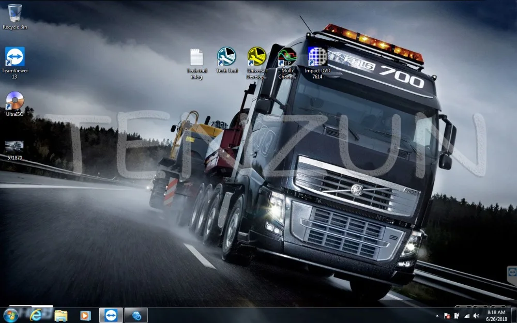Screen dimensions: 517x323
Task: Select the UltraISO desktop shortcut
Action: coord(15,103)
